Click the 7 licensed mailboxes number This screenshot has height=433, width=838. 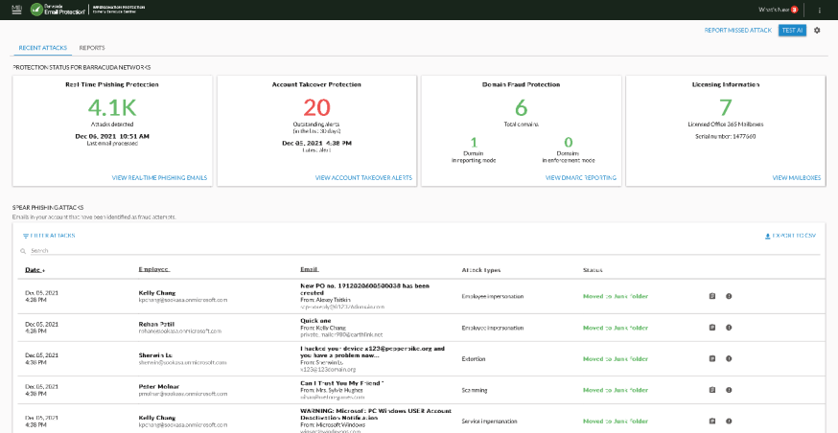[725, 108]
